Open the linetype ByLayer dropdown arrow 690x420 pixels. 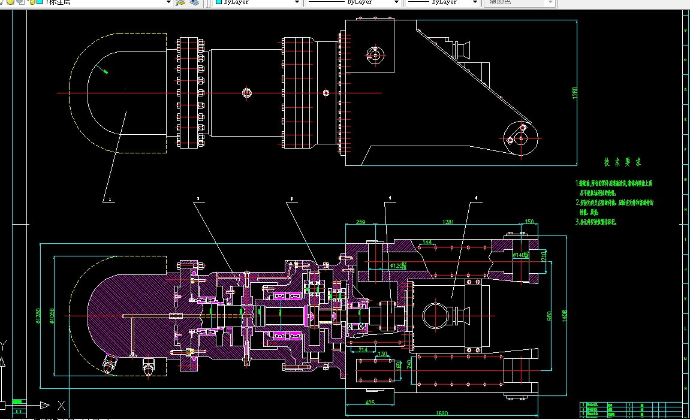(x=396, y=2)
